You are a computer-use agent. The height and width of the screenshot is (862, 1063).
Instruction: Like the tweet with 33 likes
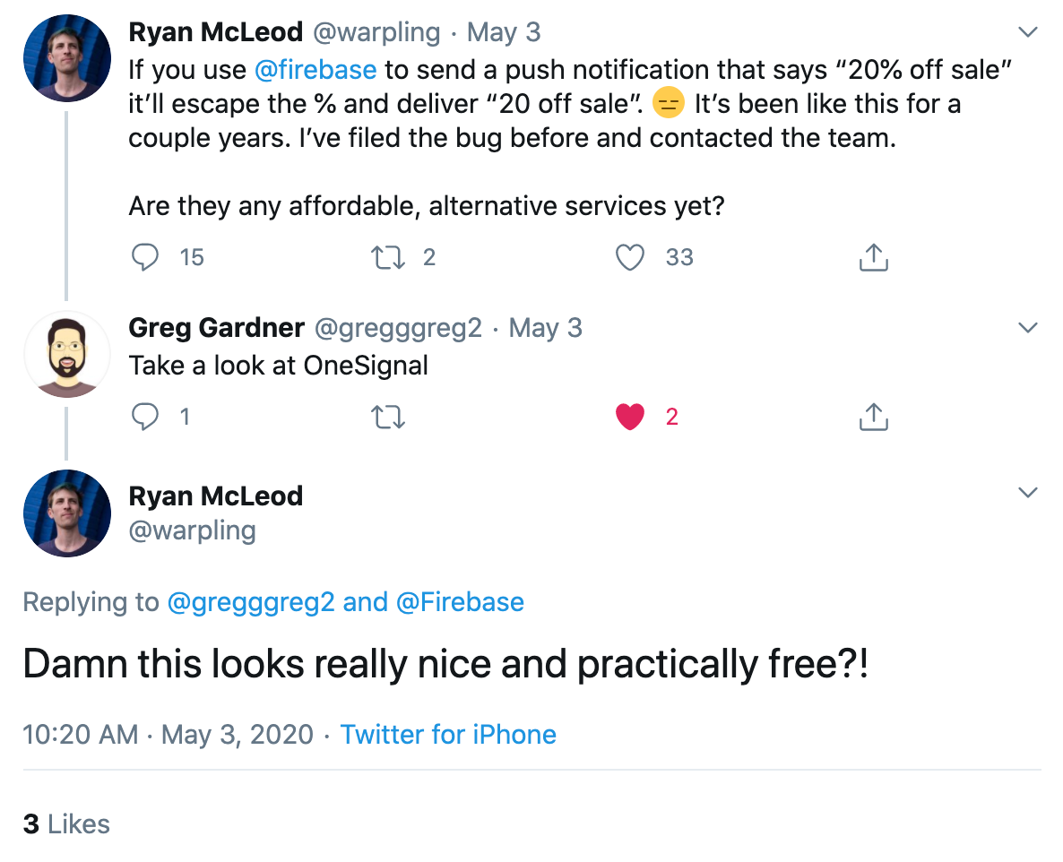[x=630, y=257]
